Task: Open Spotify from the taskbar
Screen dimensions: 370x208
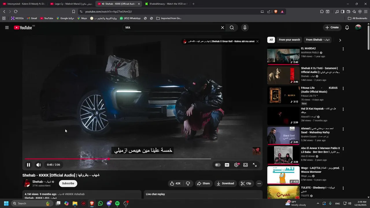Action: coord(117,203)
